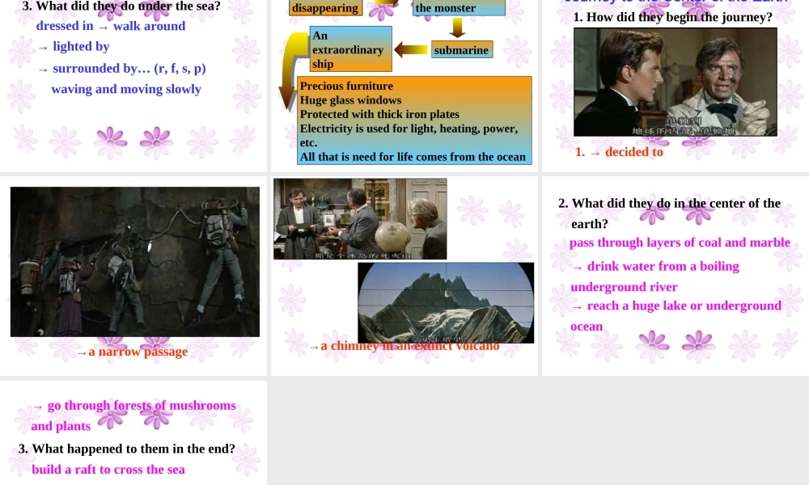Select the picture of three men in a study
Viewport: 809px width, 485px height.
coord(360,218)
